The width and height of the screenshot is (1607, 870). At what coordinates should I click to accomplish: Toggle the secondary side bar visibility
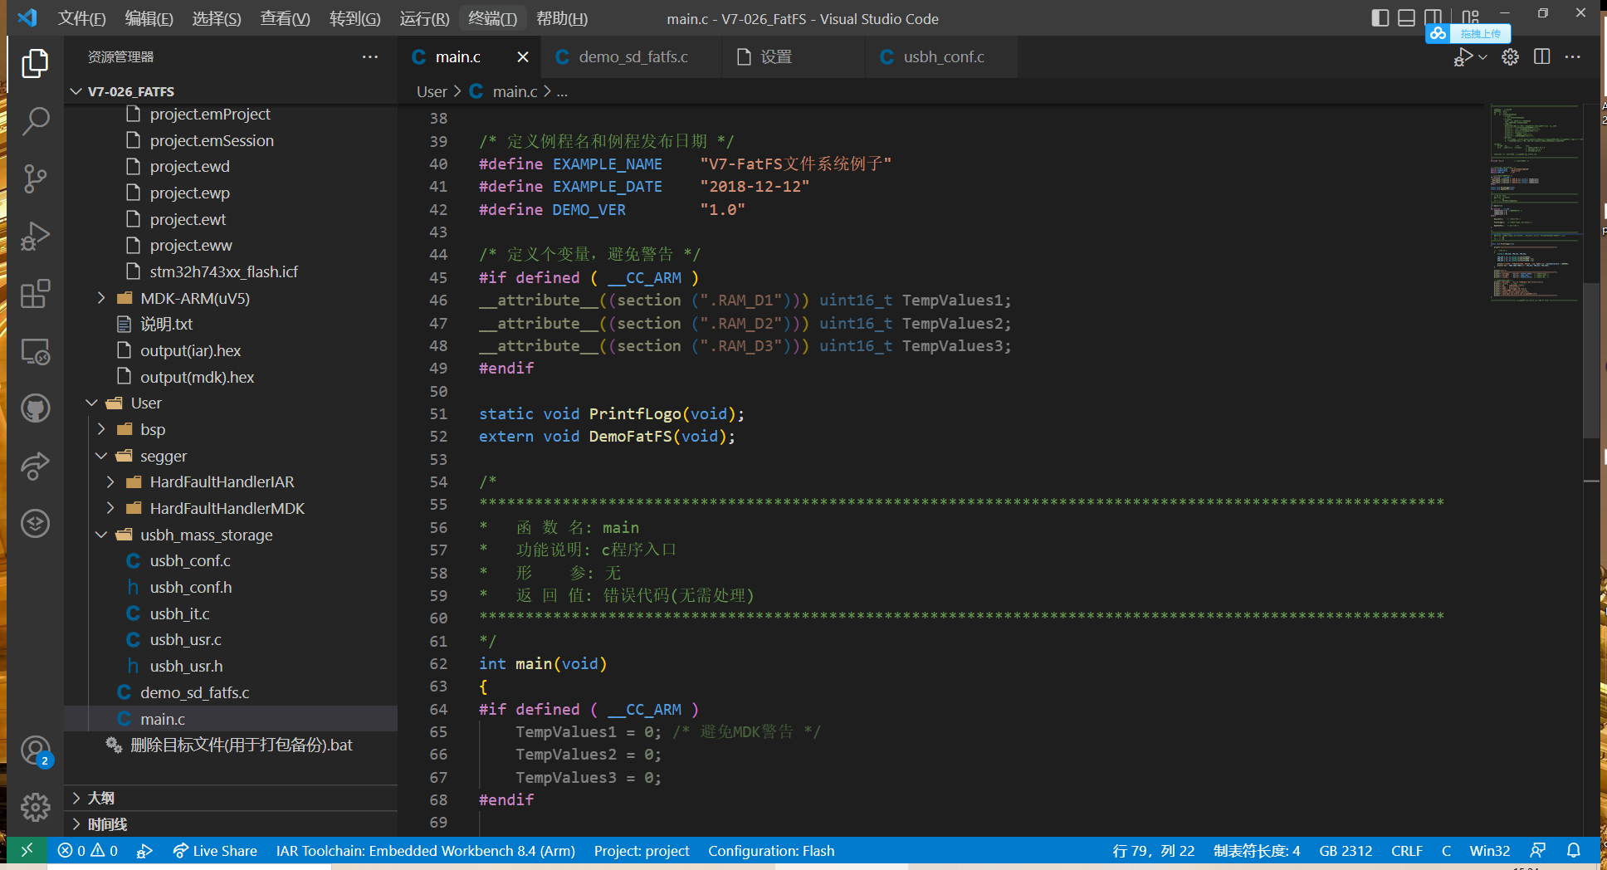point(1433,17)
